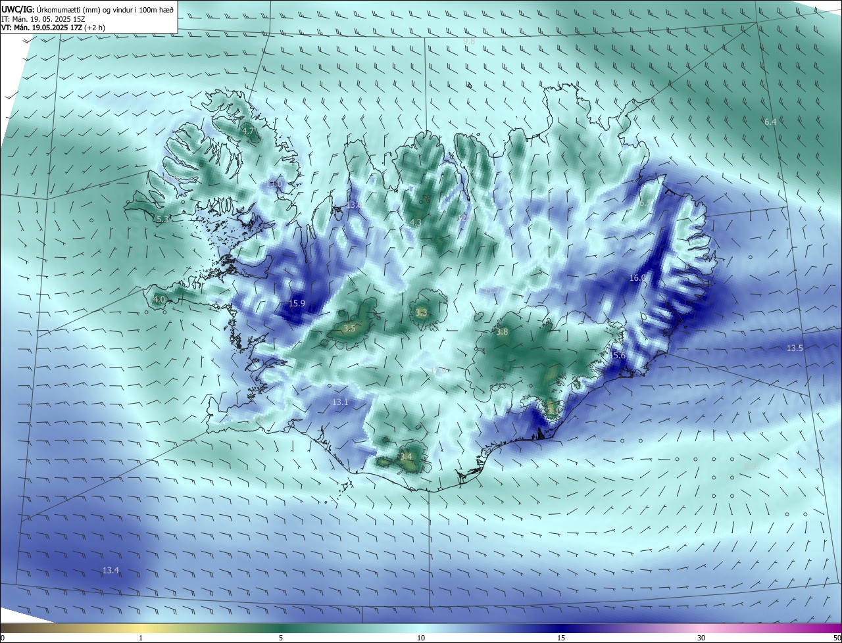Click the title text 'Úrkomumætti (mm) og vindur í 100m hæð'
The width and height of the screenshot is (842, 643).
click(x=105, y=9)
